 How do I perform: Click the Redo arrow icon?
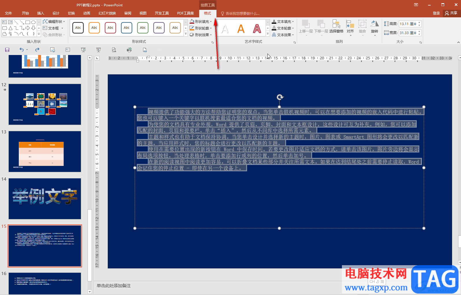[37, 50]
